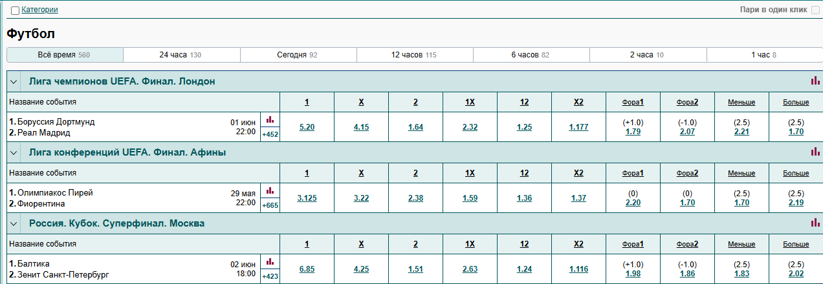
Task: Select the Сегодня time filter tab
Action: click(298, 55)
